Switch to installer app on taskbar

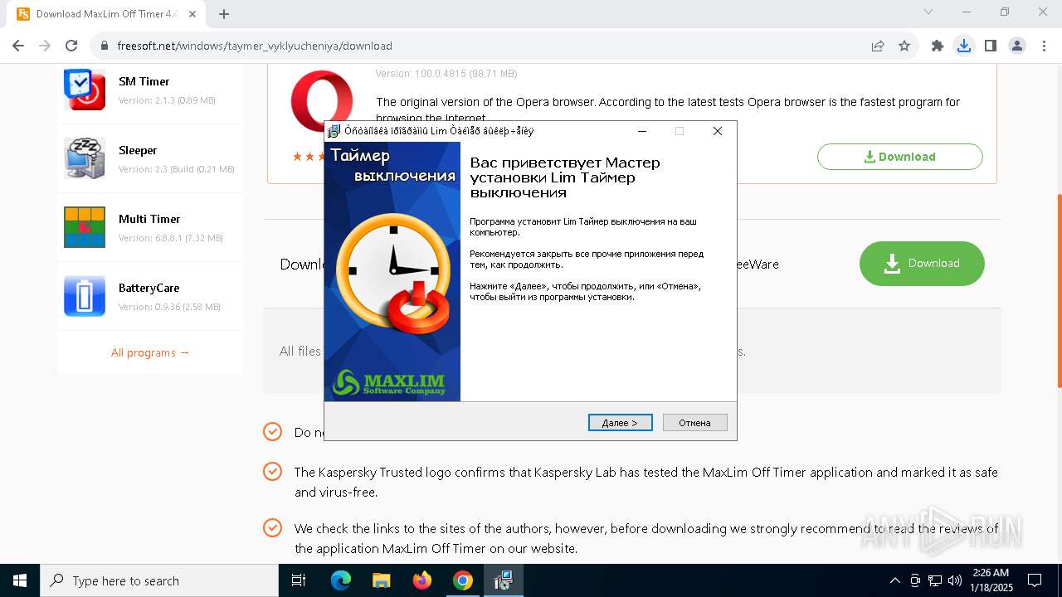504,580
